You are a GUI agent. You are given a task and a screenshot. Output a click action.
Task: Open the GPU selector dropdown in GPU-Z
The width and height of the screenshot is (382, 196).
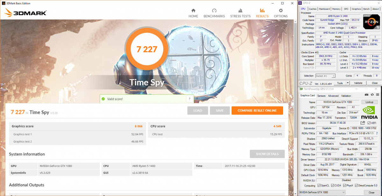point(322,192)
